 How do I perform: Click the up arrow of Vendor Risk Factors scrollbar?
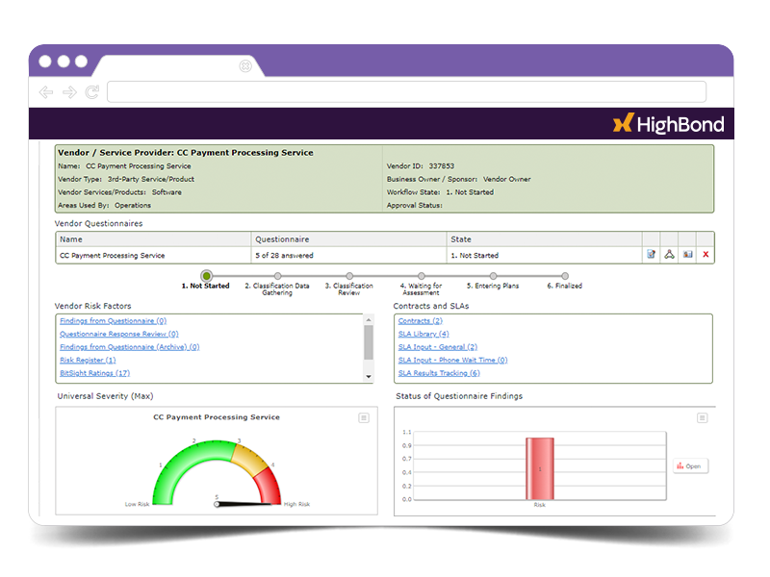[x=369, y=320]
